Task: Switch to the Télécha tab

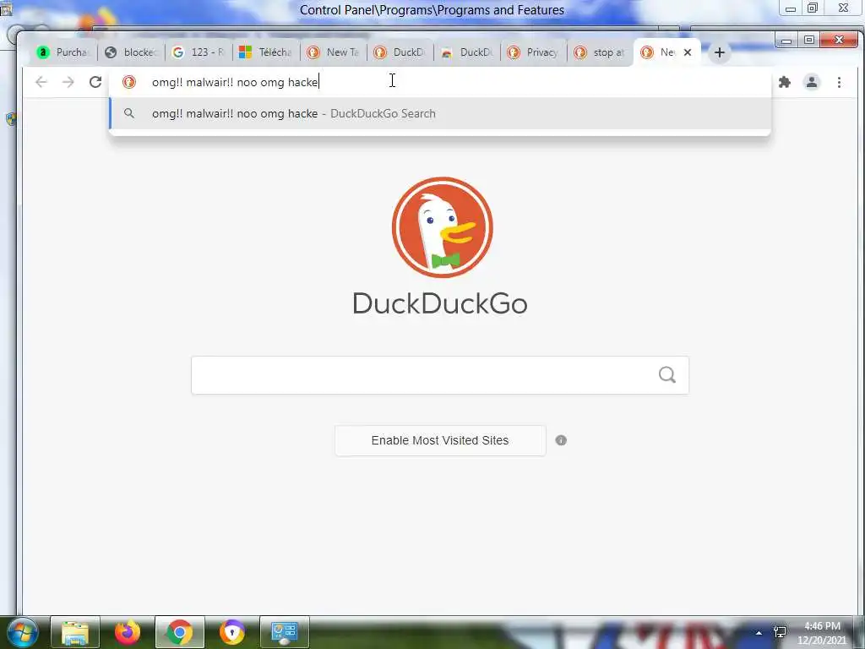Action: pos(266,52)
